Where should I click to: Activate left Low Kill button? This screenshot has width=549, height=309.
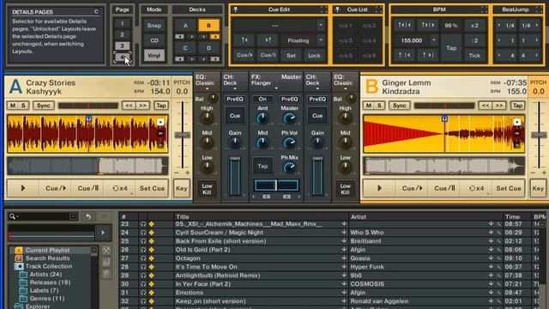(207, 189)
